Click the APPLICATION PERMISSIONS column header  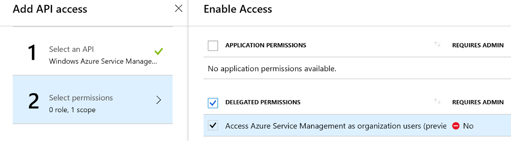tap(266, 45)
